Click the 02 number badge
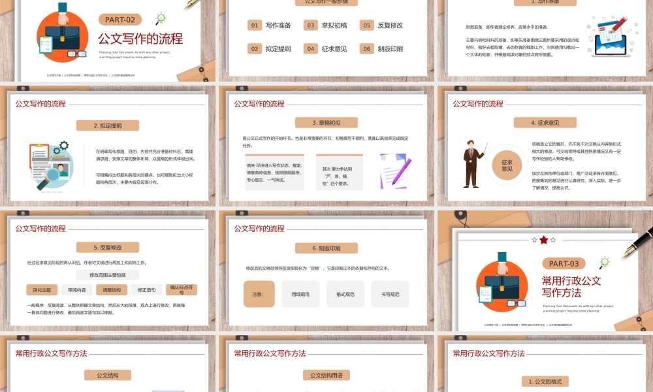This screenshot has height=392, width=653. [x=255, y=49]
